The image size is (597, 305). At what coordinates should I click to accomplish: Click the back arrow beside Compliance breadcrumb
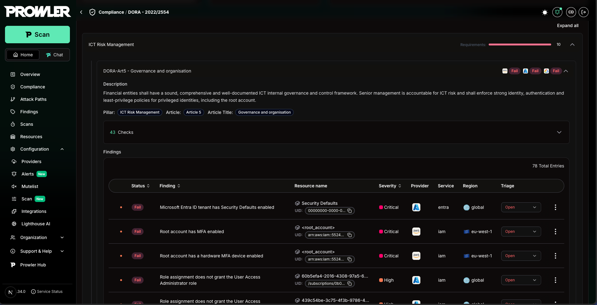[x=81, y=12]
